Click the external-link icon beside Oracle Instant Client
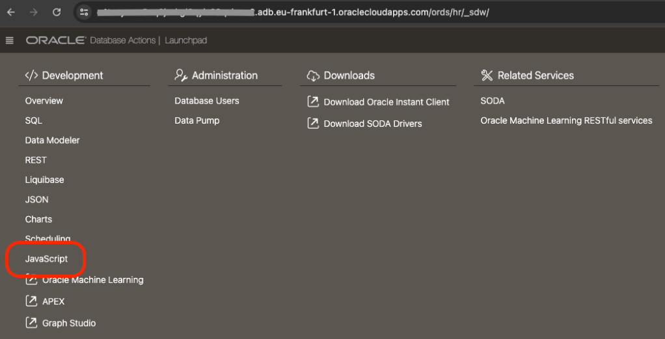This screenshot has width=665, height=339. [x=312, y=102]
